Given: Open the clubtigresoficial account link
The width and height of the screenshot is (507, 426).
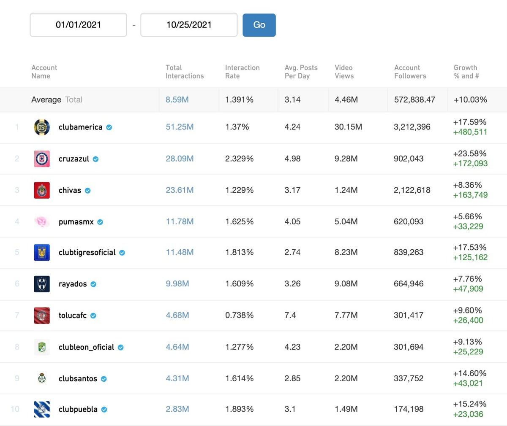Looking at the screenshot, I should (x=87, y=252).
